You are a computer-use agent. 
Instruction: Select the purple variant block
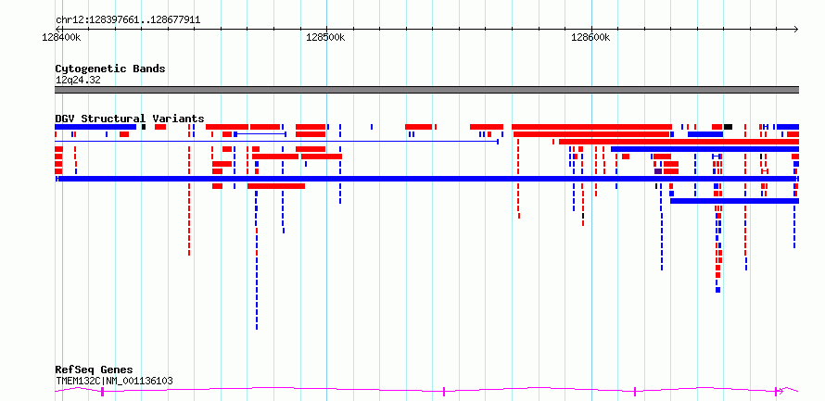click(658, 171)
